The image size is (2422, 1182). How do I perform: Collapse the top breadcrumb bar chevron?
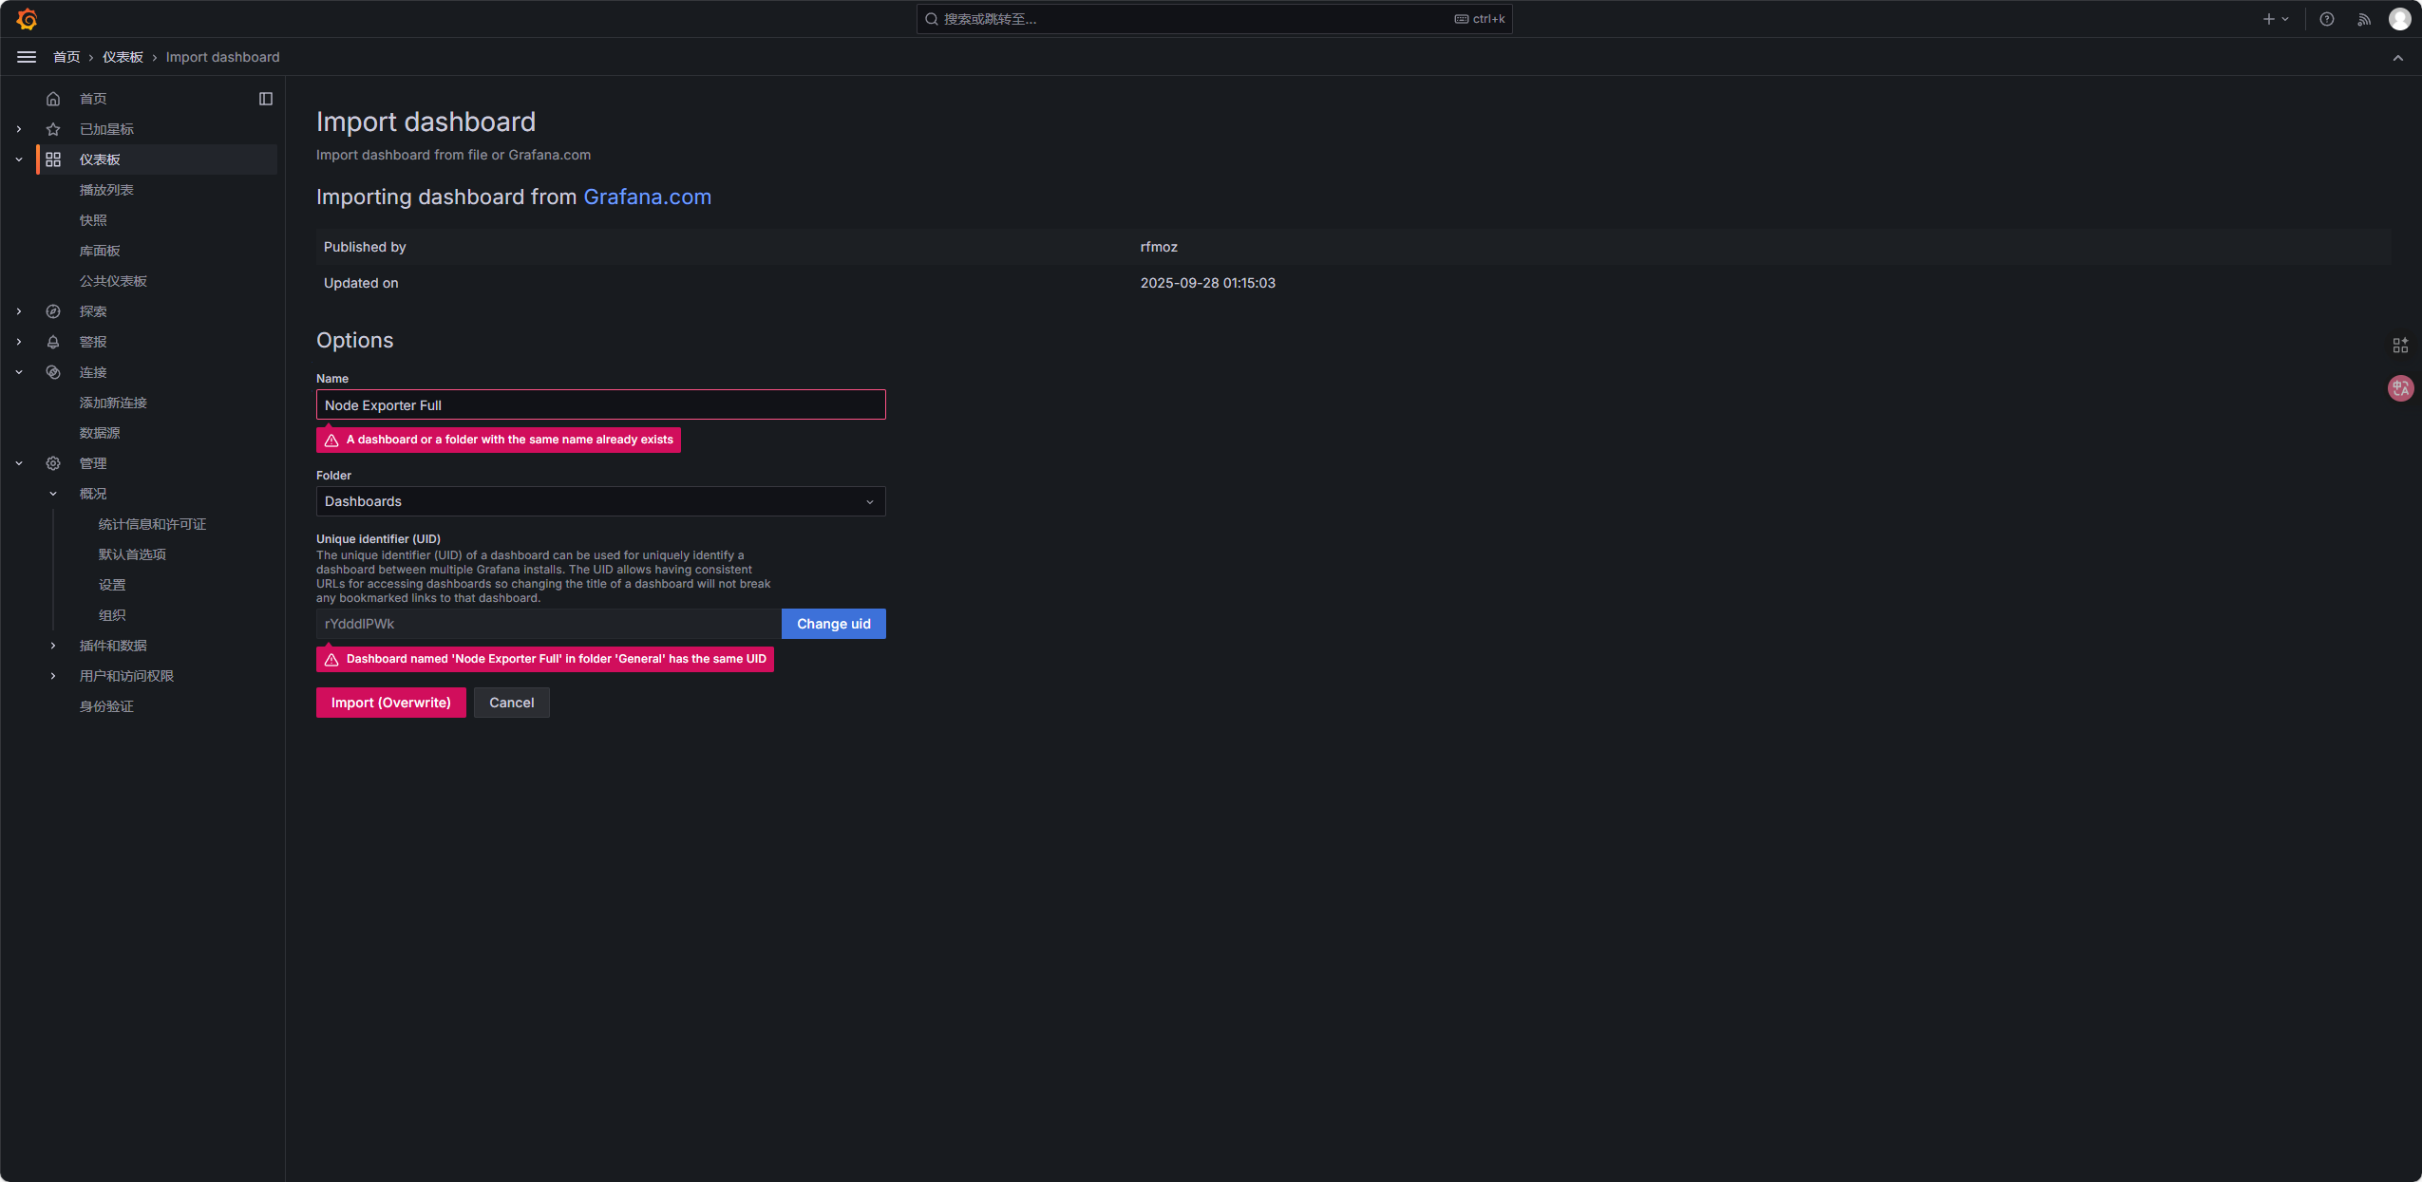[2397, 58]
